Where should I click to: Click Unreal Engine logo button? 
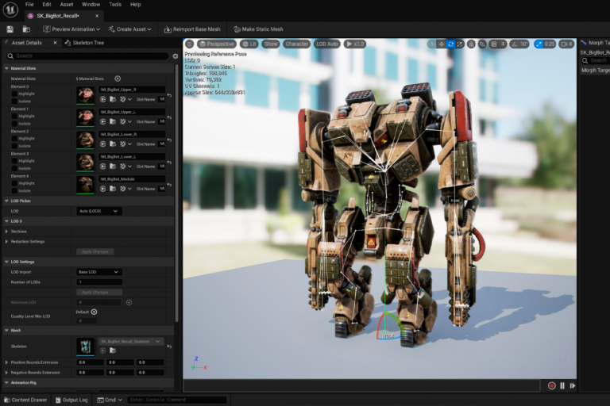[10, 10]
